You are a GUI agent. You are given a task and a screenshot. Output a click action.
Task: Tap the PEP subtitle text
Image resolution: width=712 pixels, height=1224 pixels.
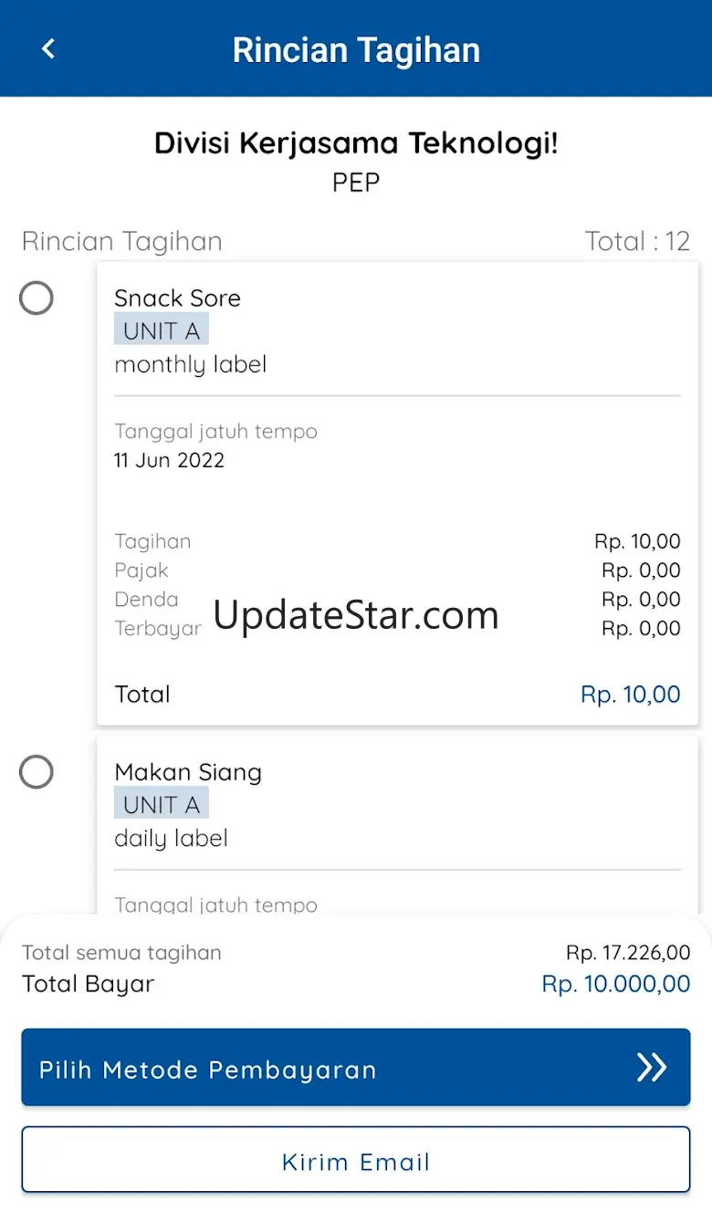(356, 183)
